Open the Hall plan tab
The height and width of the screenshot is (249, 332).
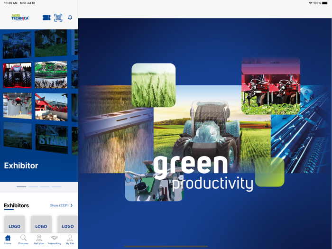click(39, 240)
